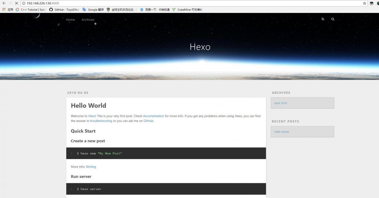
Task: Open the Hello World post title
Action: pyautogui.click(x=89, y=105)
